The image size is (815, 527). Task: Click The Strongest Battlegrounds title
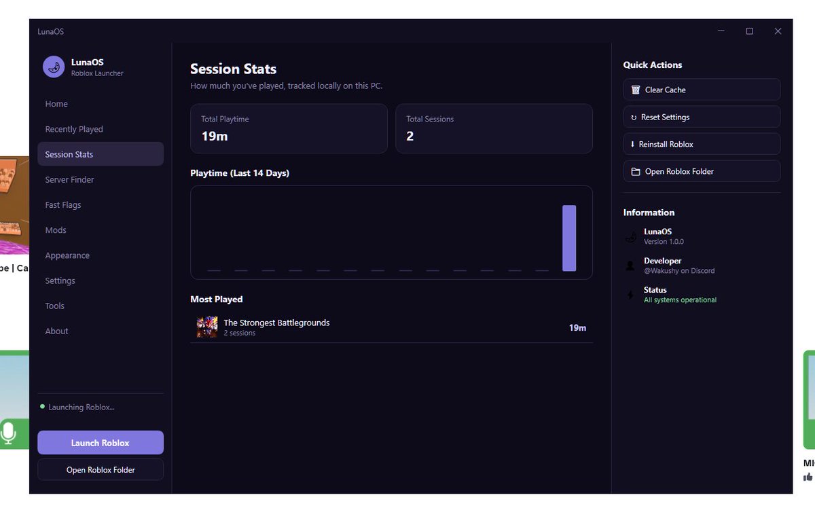pos(276,323)
